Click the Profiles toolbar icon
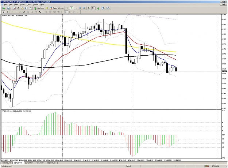The height and width of the screenshot is (168, 228). point(8,8)
